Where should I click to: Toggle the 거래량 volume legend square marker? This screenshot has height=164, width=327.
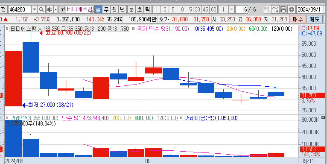coord(7,118)
